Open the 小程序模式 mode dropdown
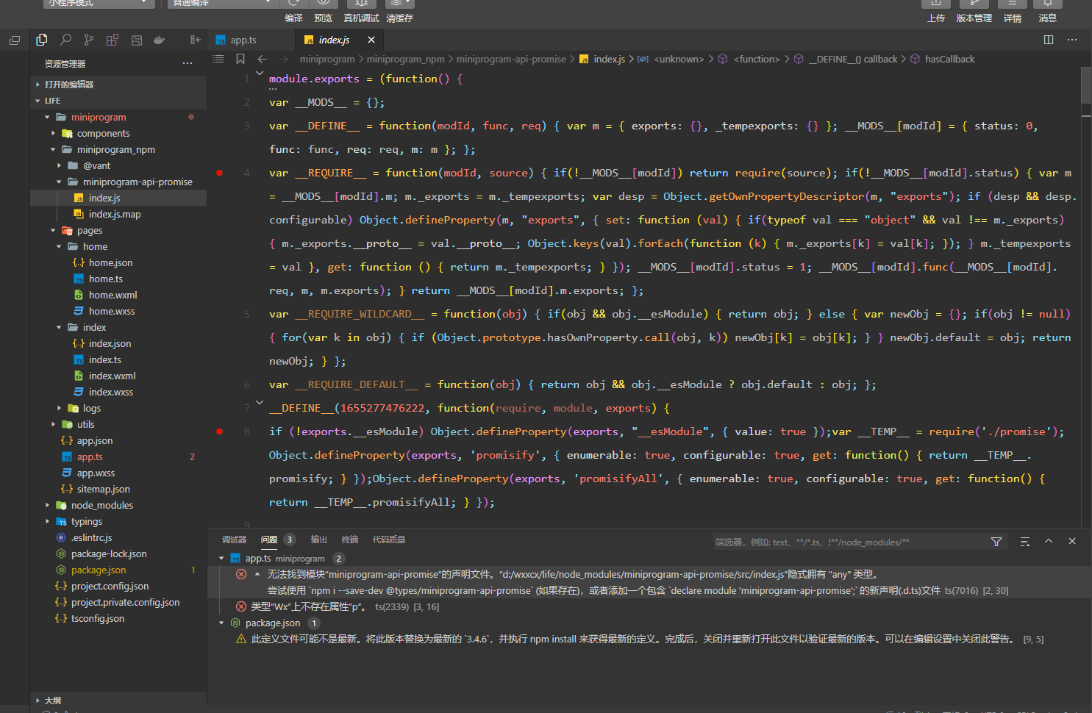1092x713 pixels. (99, 4)
